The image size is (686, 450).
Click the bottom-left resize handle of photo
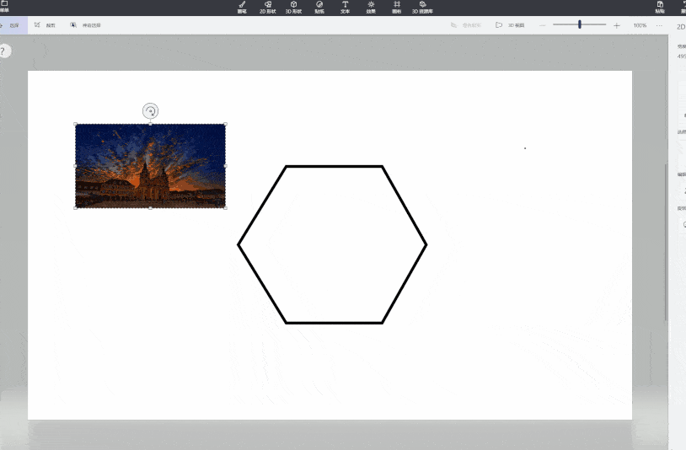[76, 208]
